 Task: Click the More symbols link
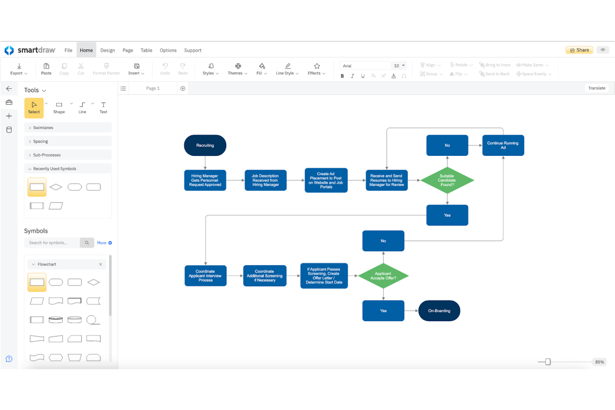104,243
